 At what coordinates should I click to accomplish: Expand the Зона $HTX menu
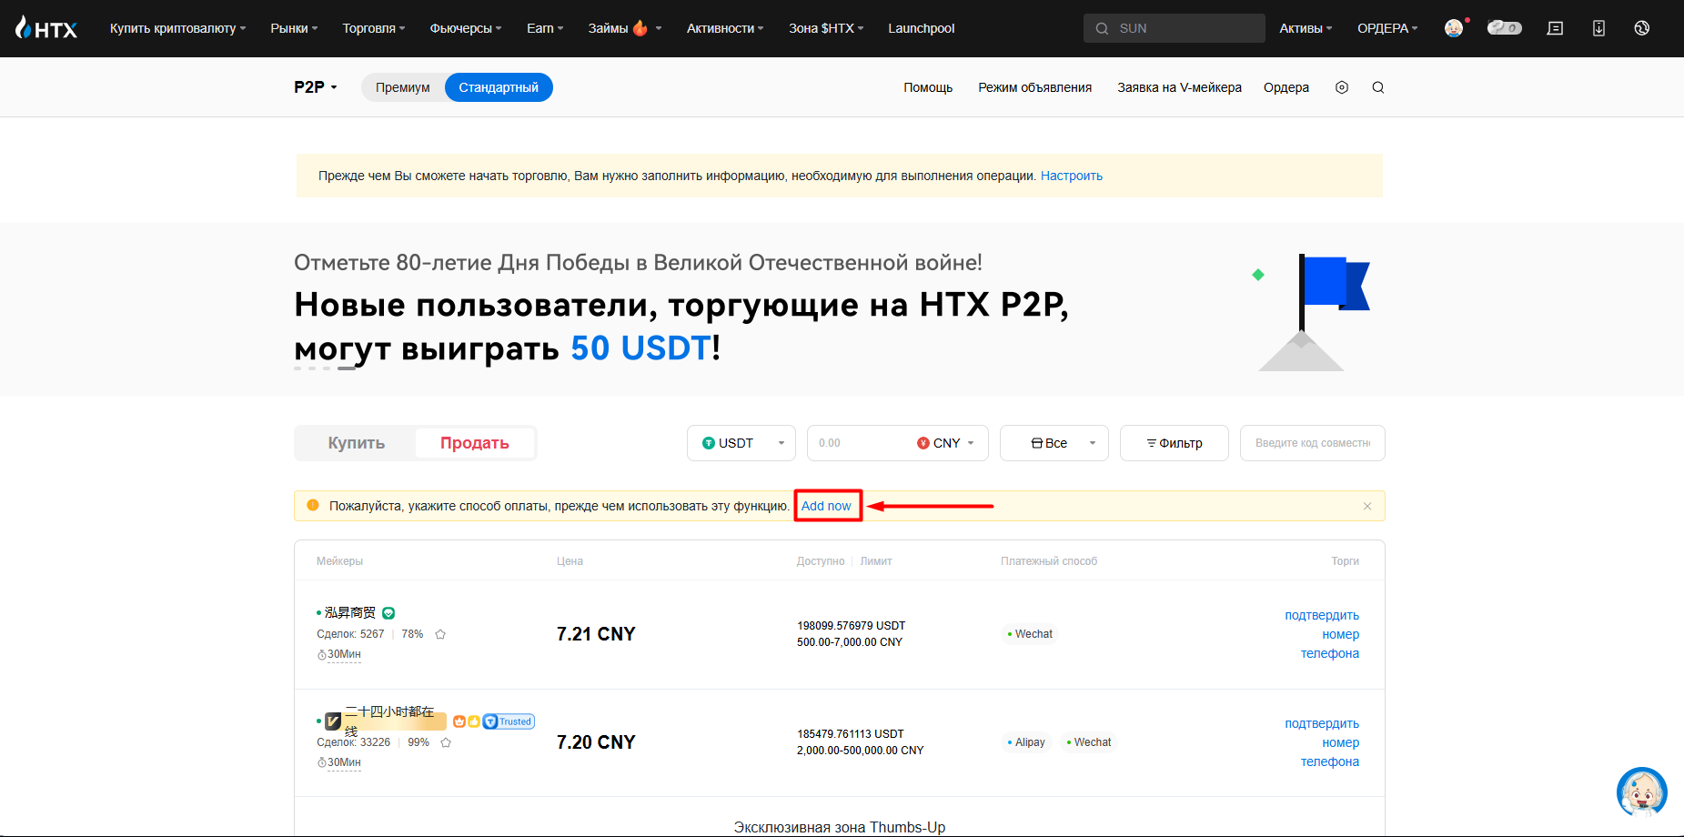(x=826, y=28)
